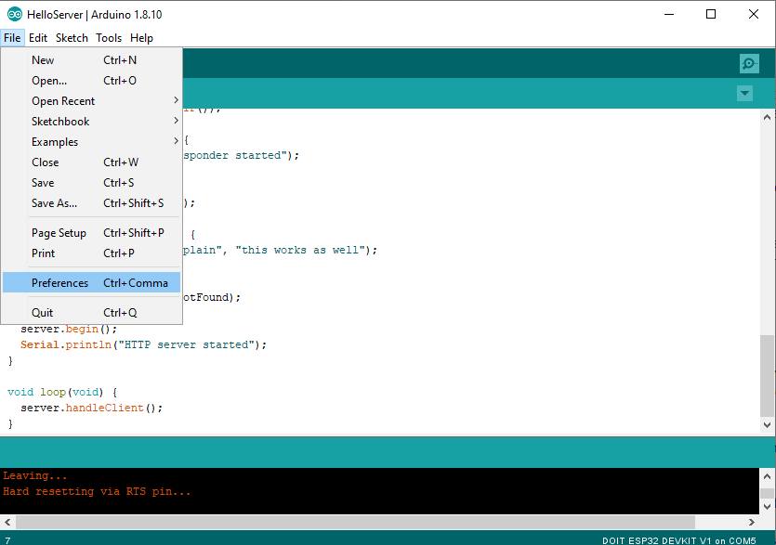Click the "Leaving..." console line
This screenshot has width=776, height=545.
tap(34, 475)
